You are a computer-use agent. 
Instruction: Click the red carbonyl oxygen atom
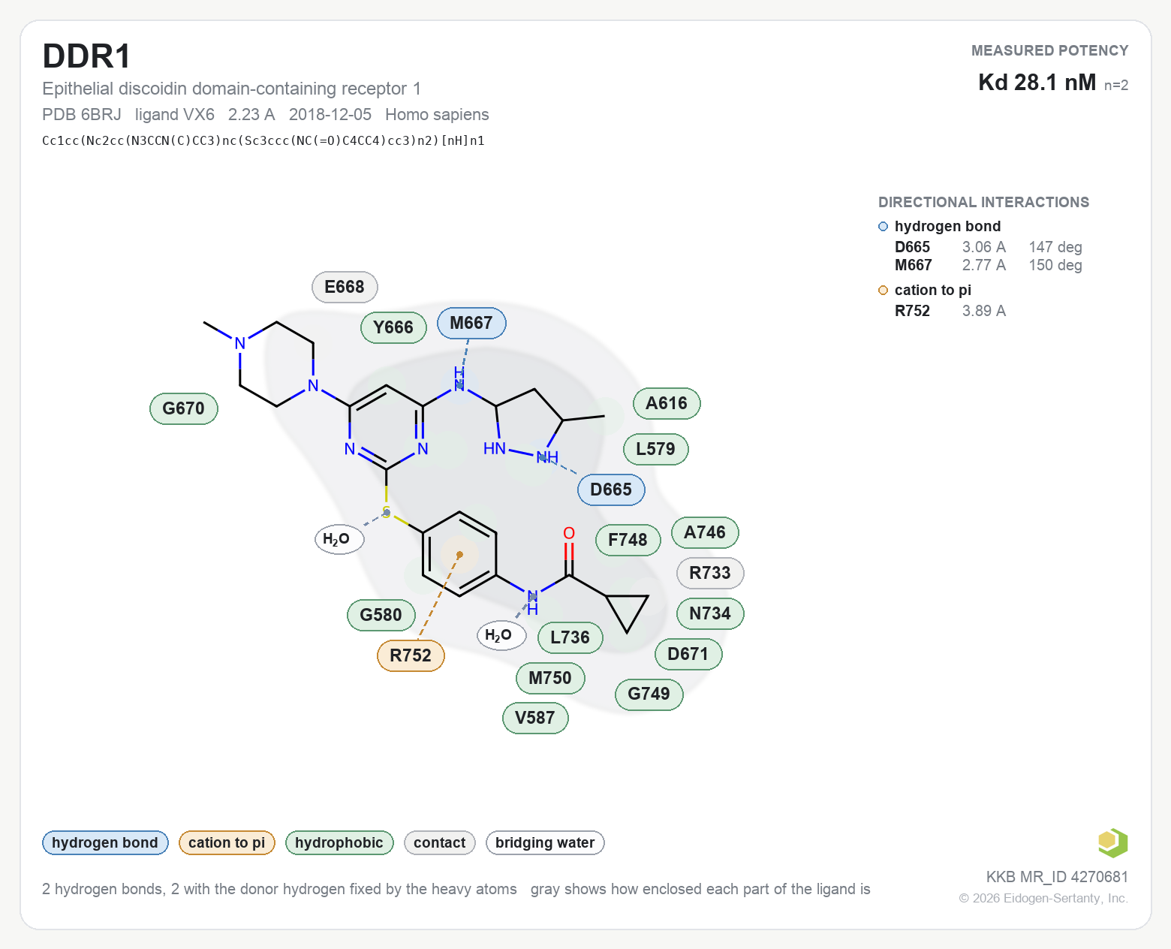pyautogui.click(x=569, y=533)
